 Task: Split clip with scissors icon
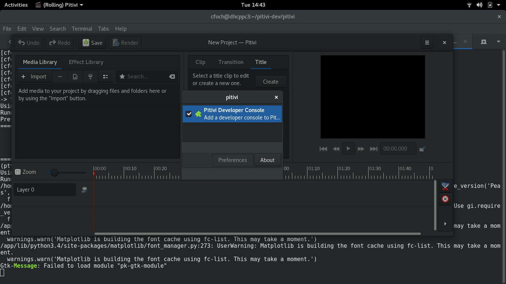coord(445,187)
